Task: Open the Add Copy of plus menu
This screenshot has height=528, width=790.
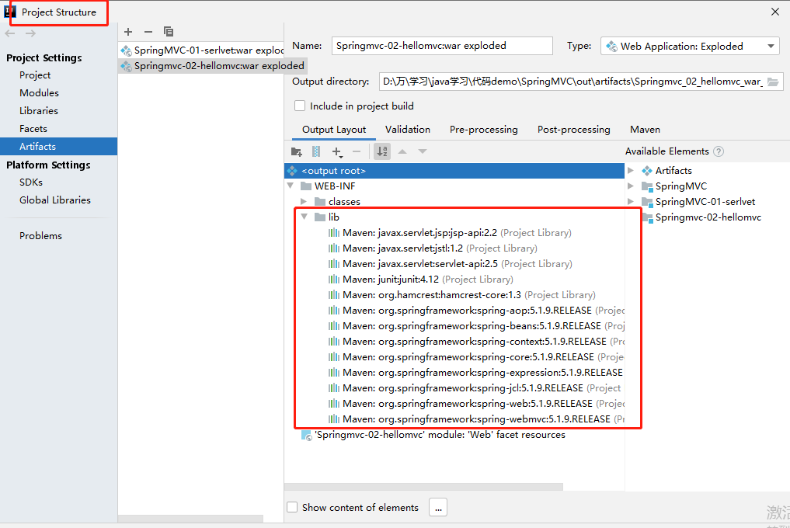Action: (x=337, y=151)
